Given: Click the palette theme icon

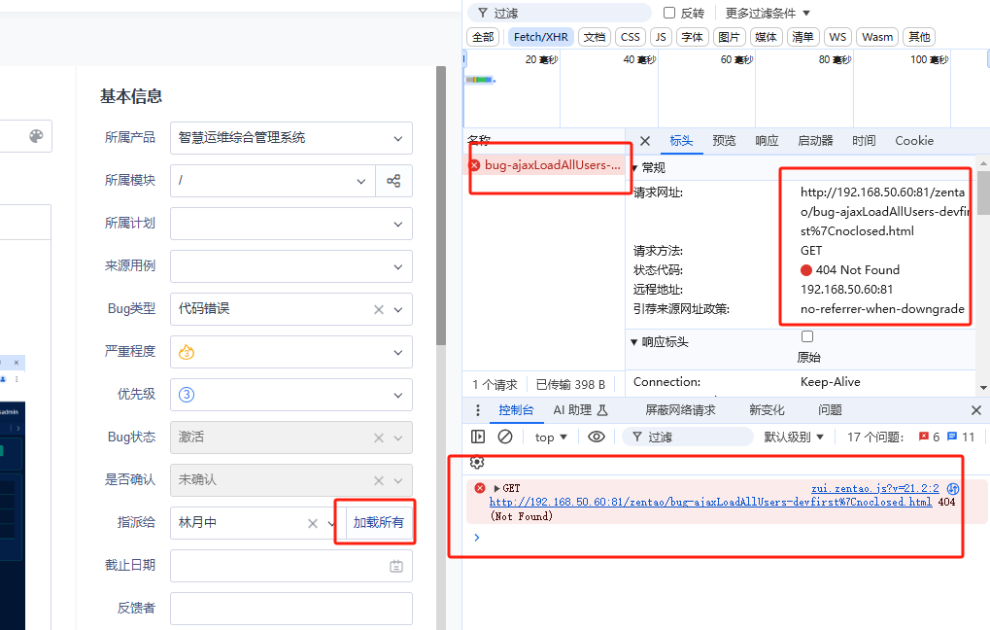Looking at the screenshot, I should [x=36, y=136].
